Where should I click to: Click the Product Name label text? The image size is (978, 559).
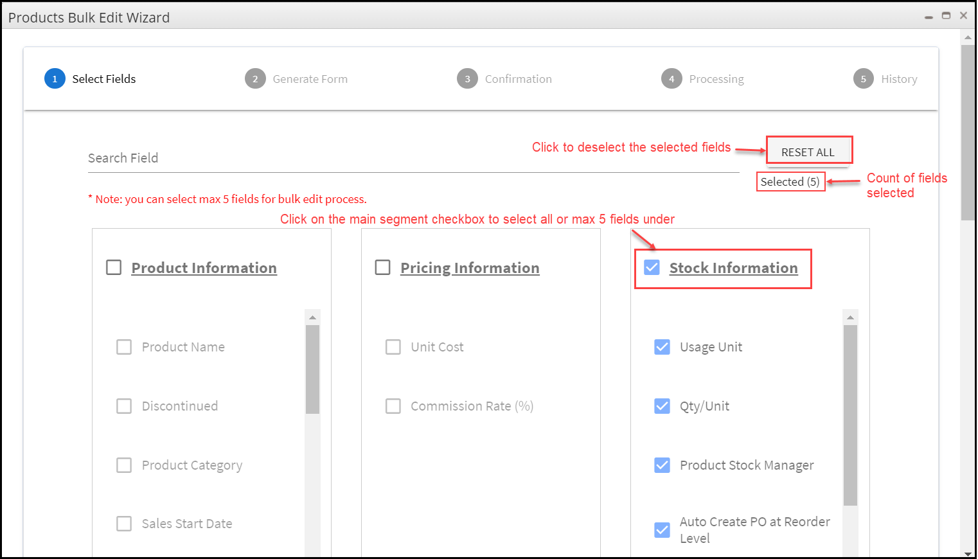click(x=183, y=347)
